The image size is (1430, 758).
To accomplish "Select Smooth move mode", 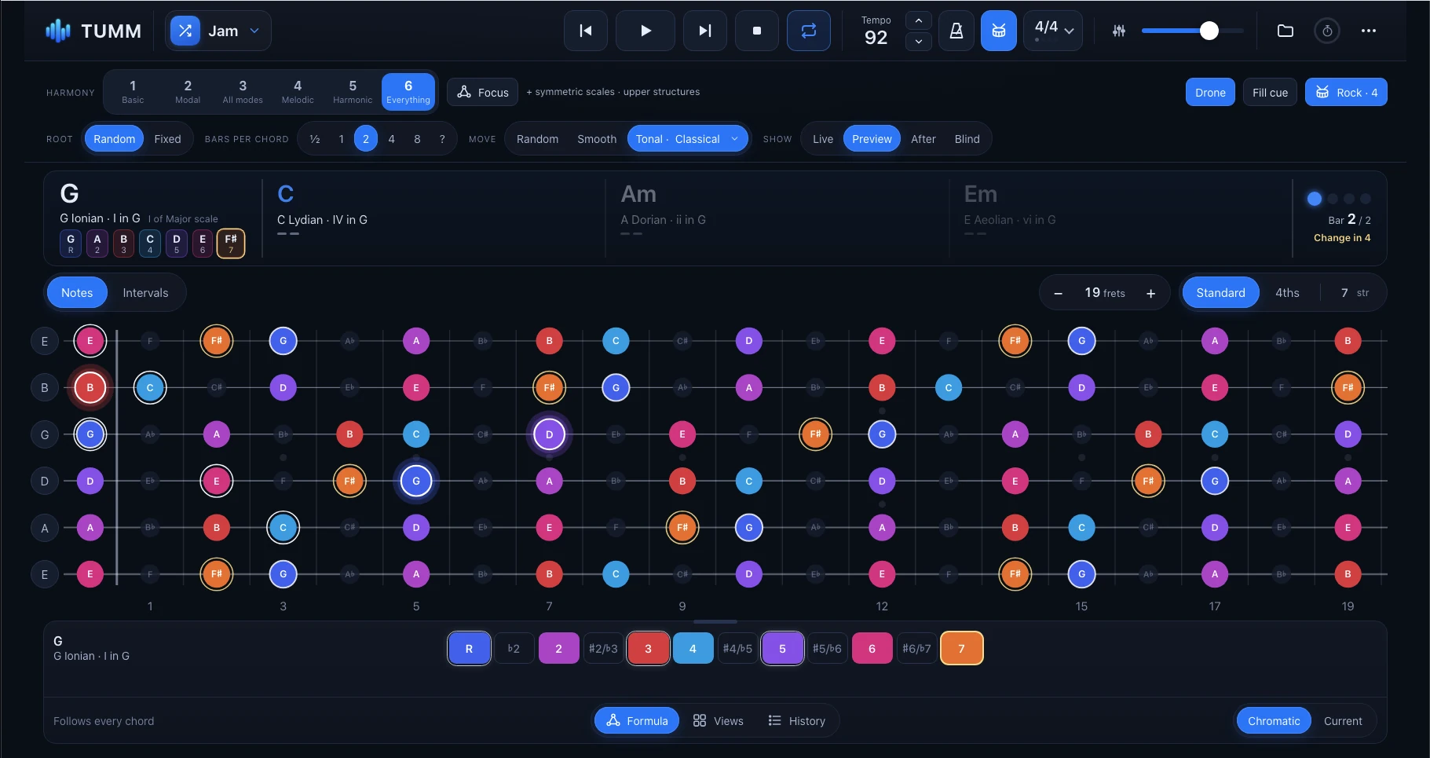I will tap(597, 139).
